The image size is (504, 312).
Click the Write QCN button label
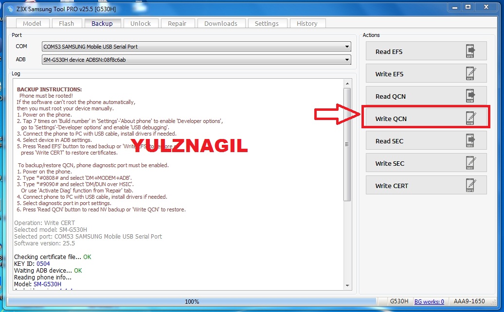pos(391,119)
